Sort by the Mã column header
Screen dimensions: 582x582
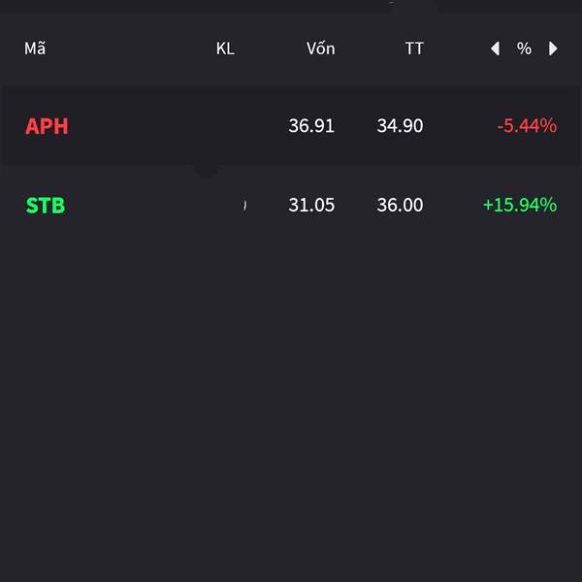[35, 48]
